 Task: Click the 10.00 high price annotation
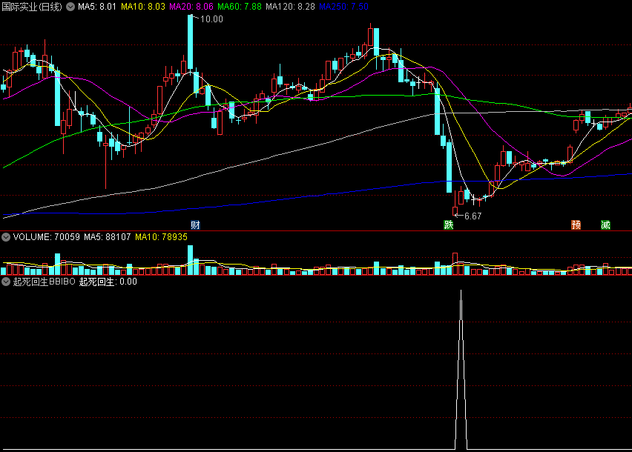coord(211,19)
